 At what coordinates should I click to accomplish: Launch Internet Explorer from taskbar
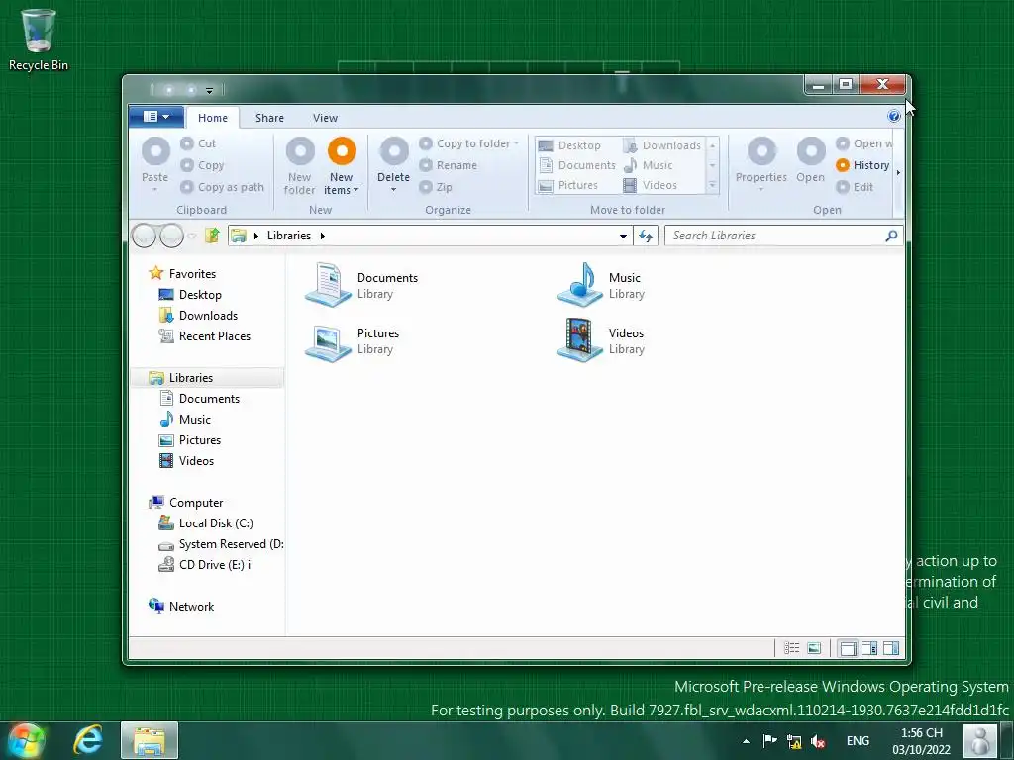[88, 740]
